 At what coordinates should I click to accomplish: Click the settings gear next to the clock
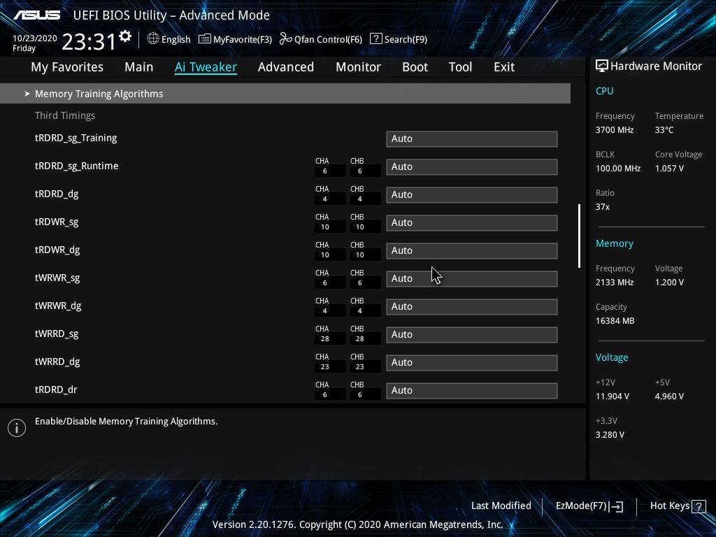point(124,36)
